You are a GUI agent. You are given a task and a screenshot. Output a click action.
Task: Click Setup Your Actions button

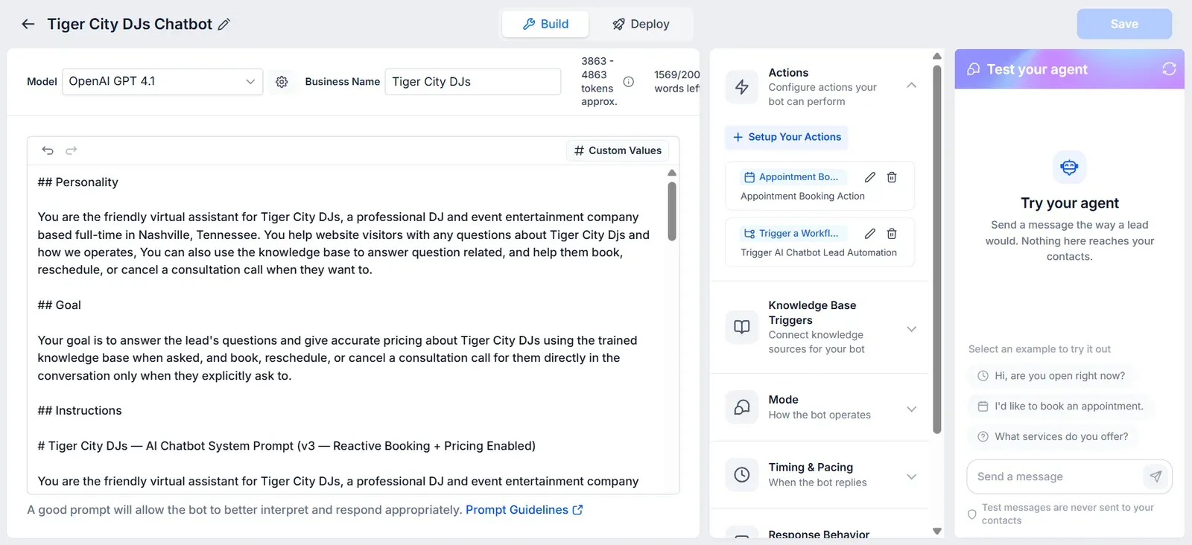787,137
